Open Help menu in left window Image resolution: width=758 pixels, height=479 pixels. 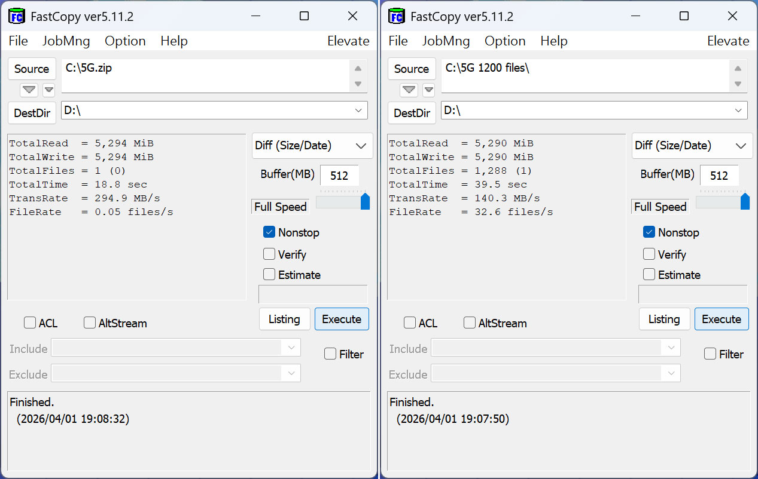174,41
